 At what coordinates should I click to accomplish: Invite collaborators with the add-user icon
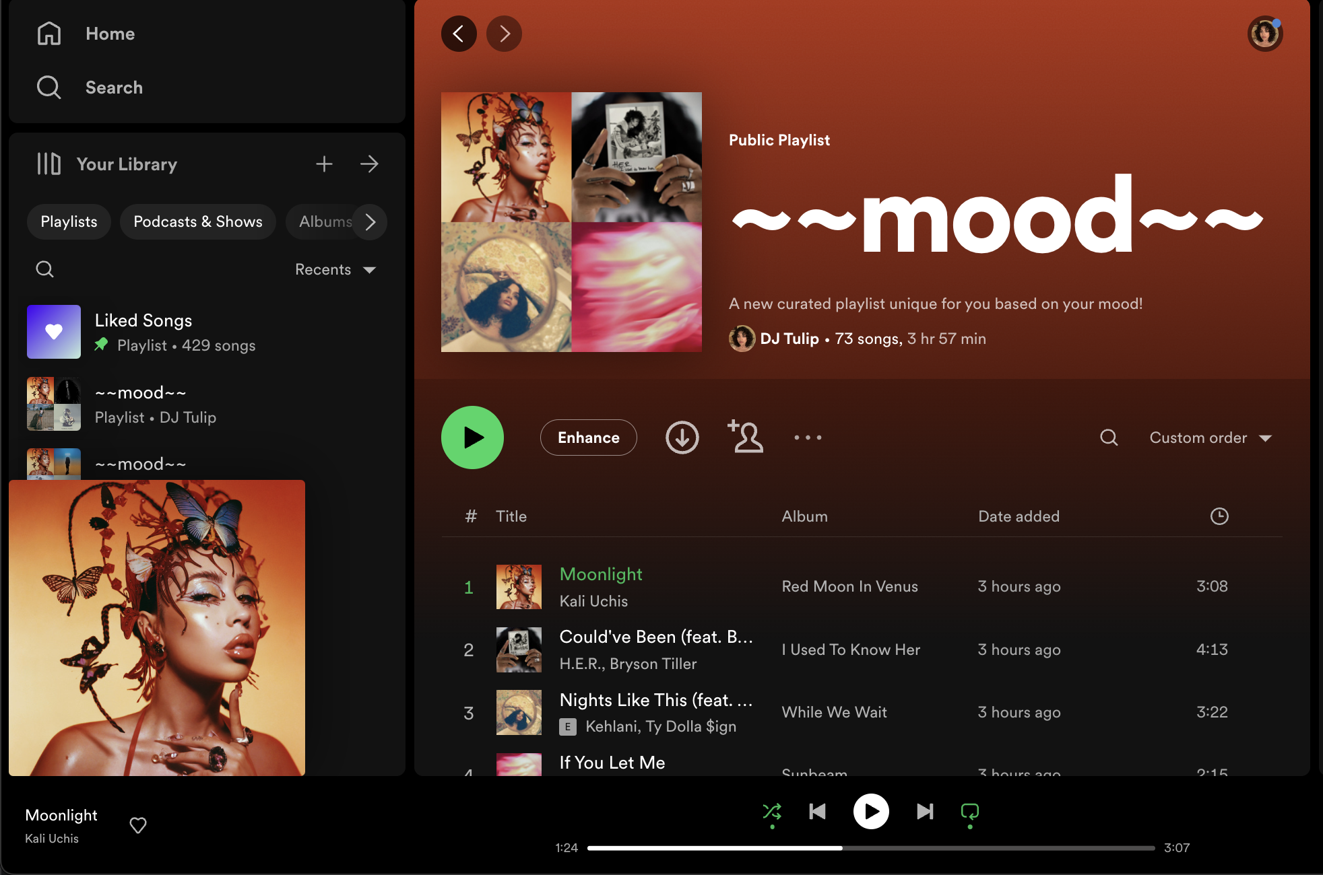(x=745, y=436)
